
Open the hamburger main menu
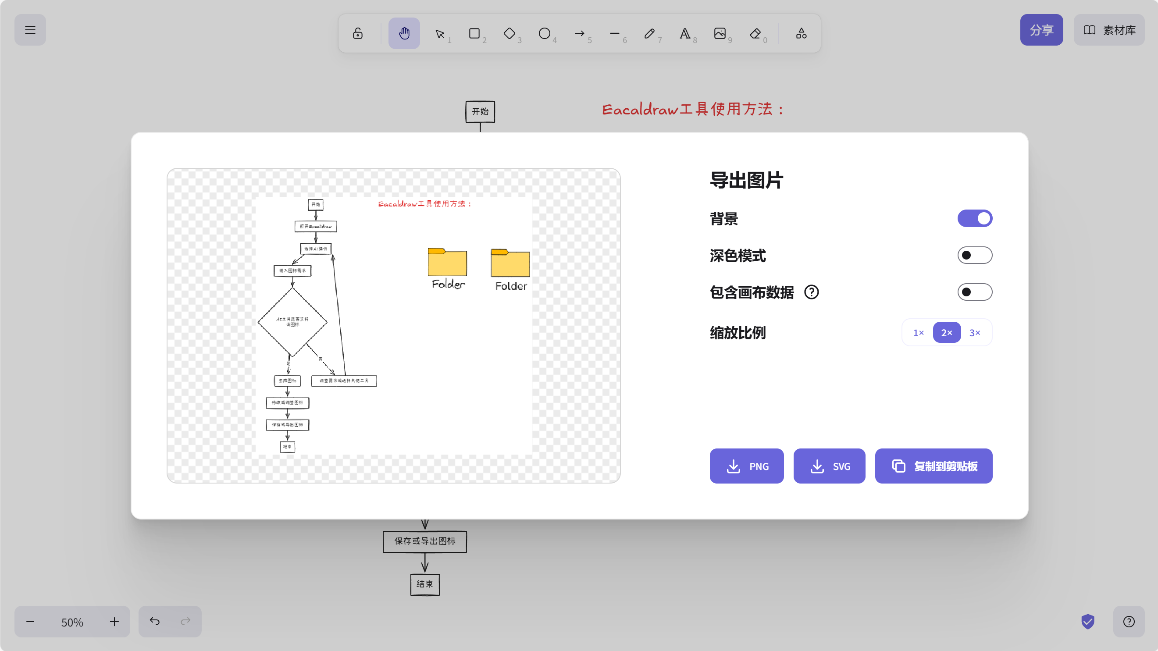(x=30, y=30)
